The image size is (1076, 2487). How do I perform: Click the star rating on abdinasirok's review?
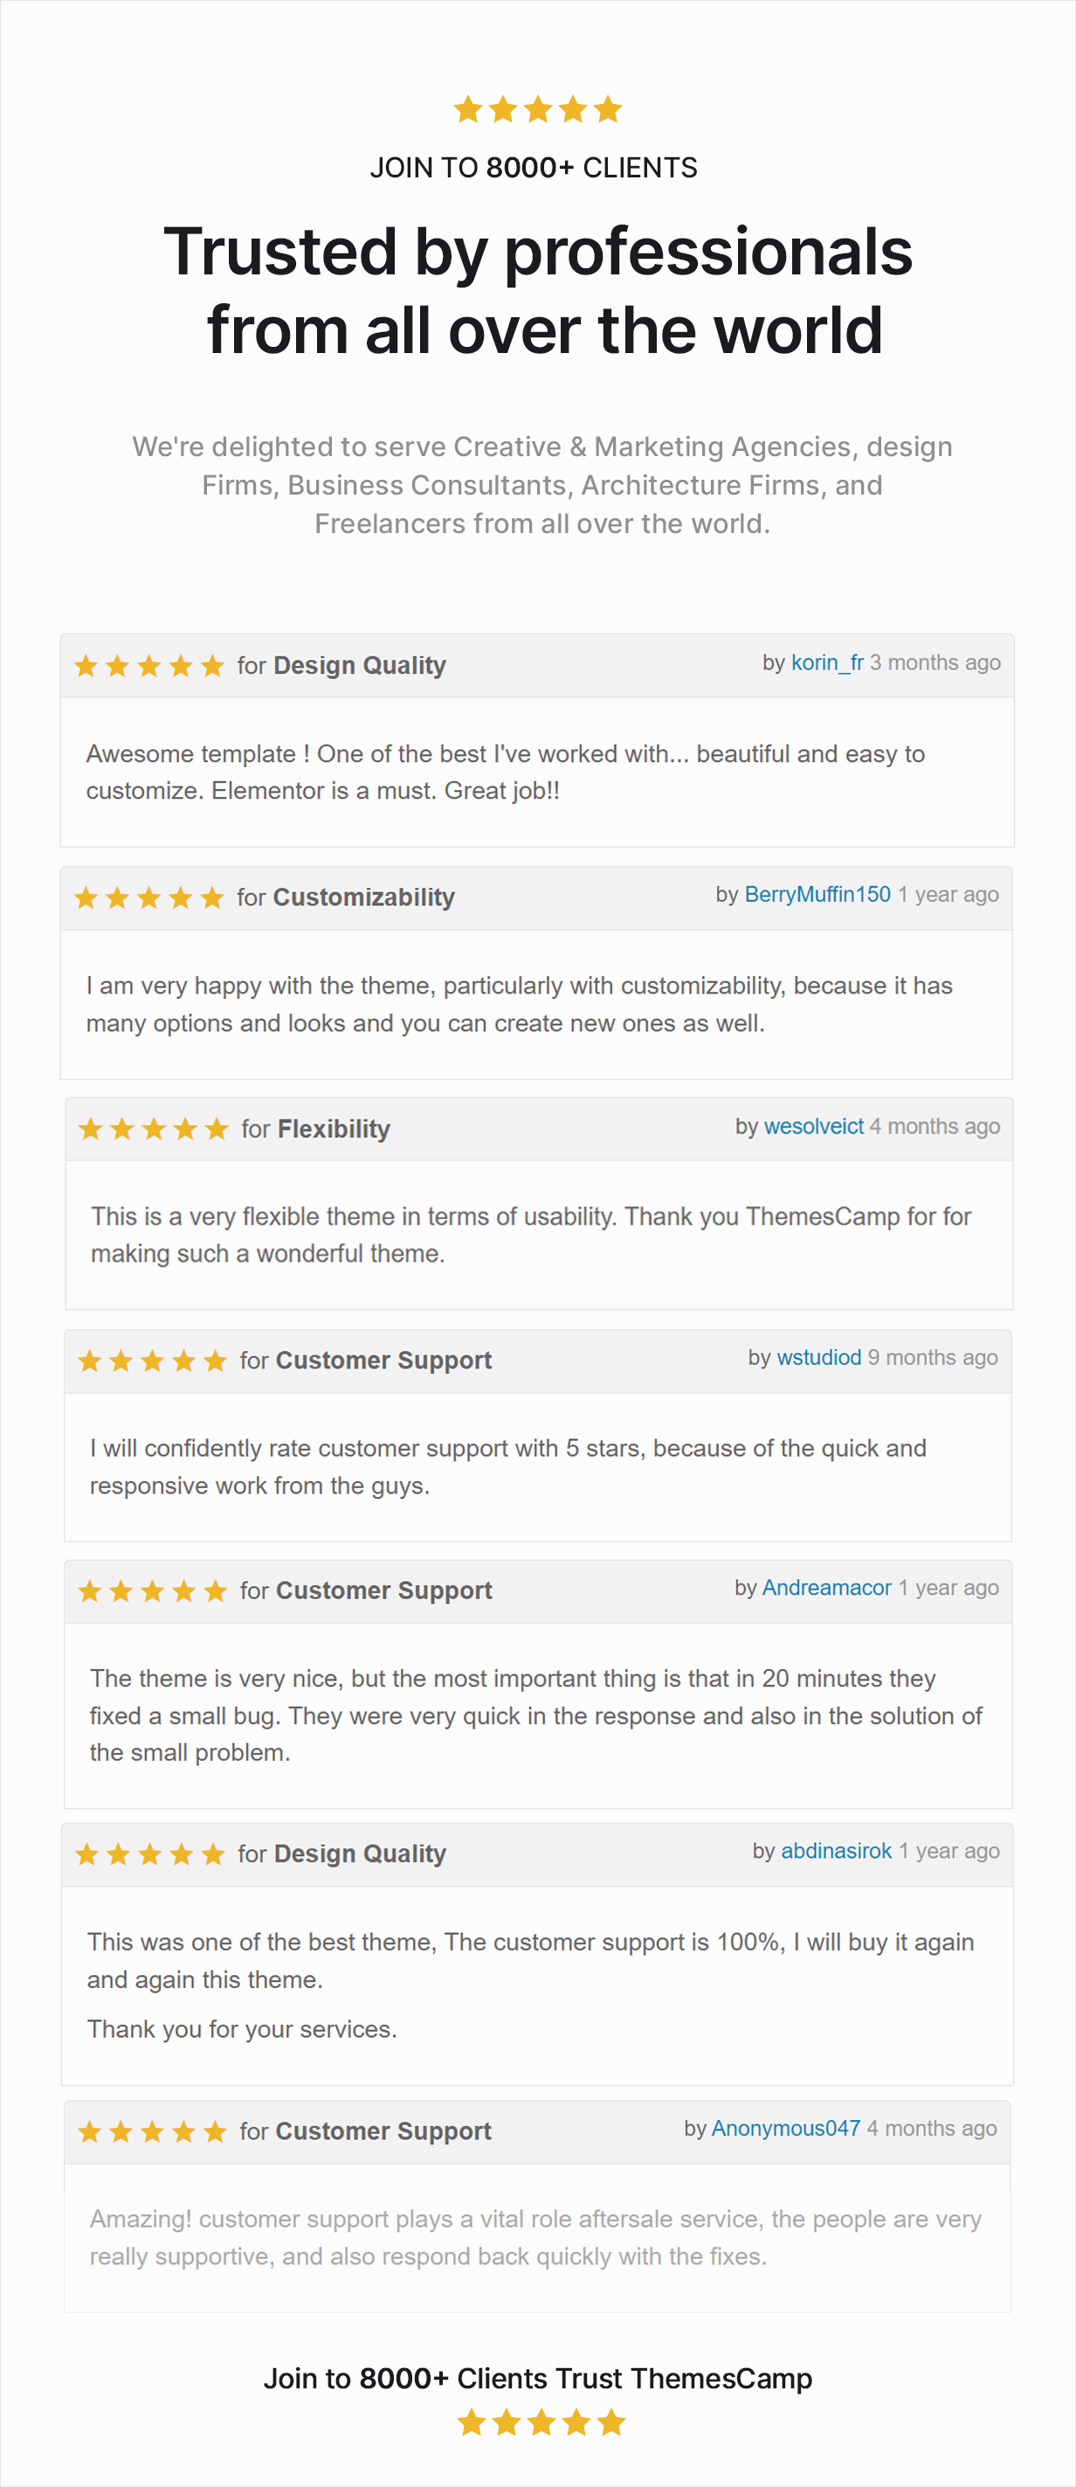148,1854
